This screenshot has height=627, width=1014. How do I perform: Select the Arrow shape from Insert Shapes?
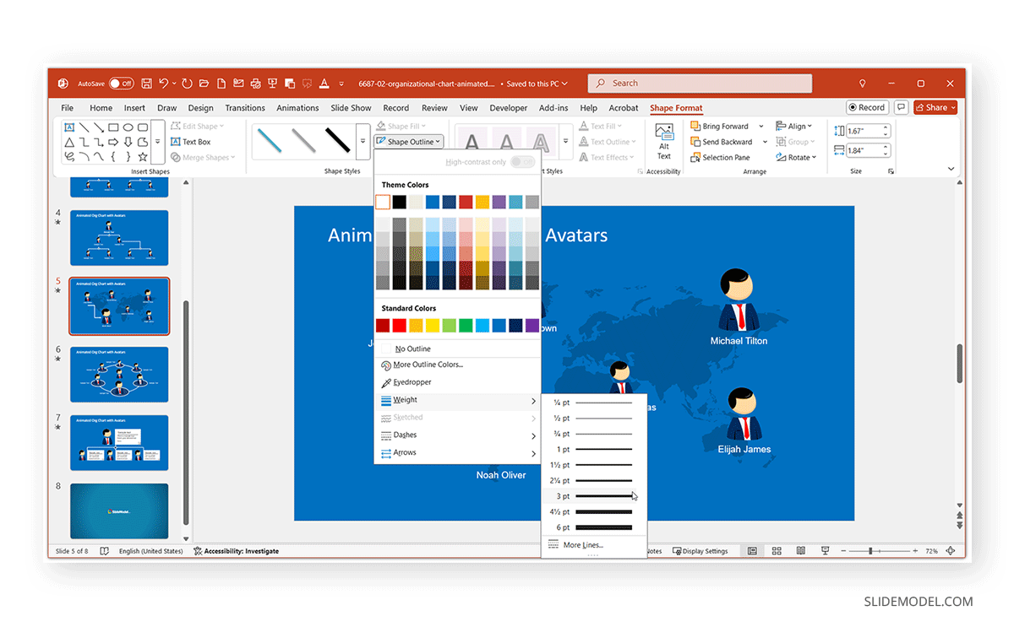point(113,141)
